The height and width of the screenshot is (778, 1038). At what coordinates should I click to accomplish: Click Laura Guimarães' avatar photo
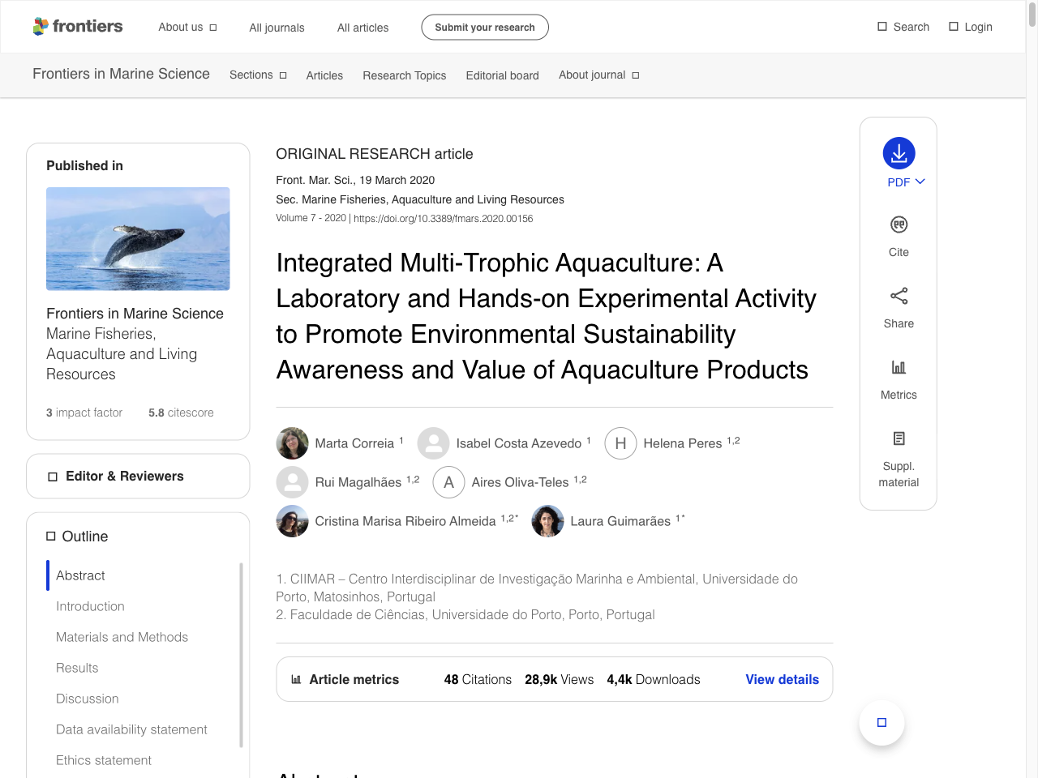tap(547, 521)
